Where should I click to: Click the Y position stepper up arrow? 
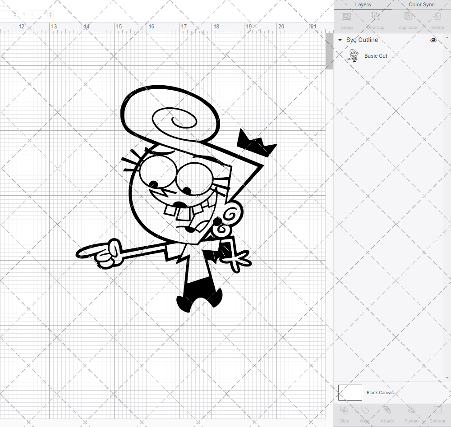50,13
